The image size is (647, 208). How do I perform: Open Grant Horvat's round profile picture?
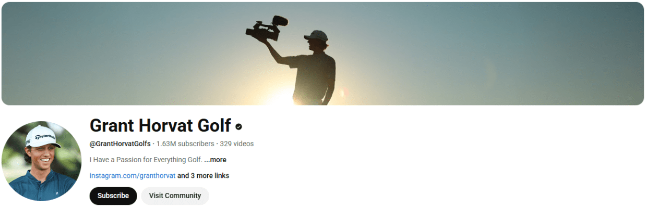pos(42,161)
